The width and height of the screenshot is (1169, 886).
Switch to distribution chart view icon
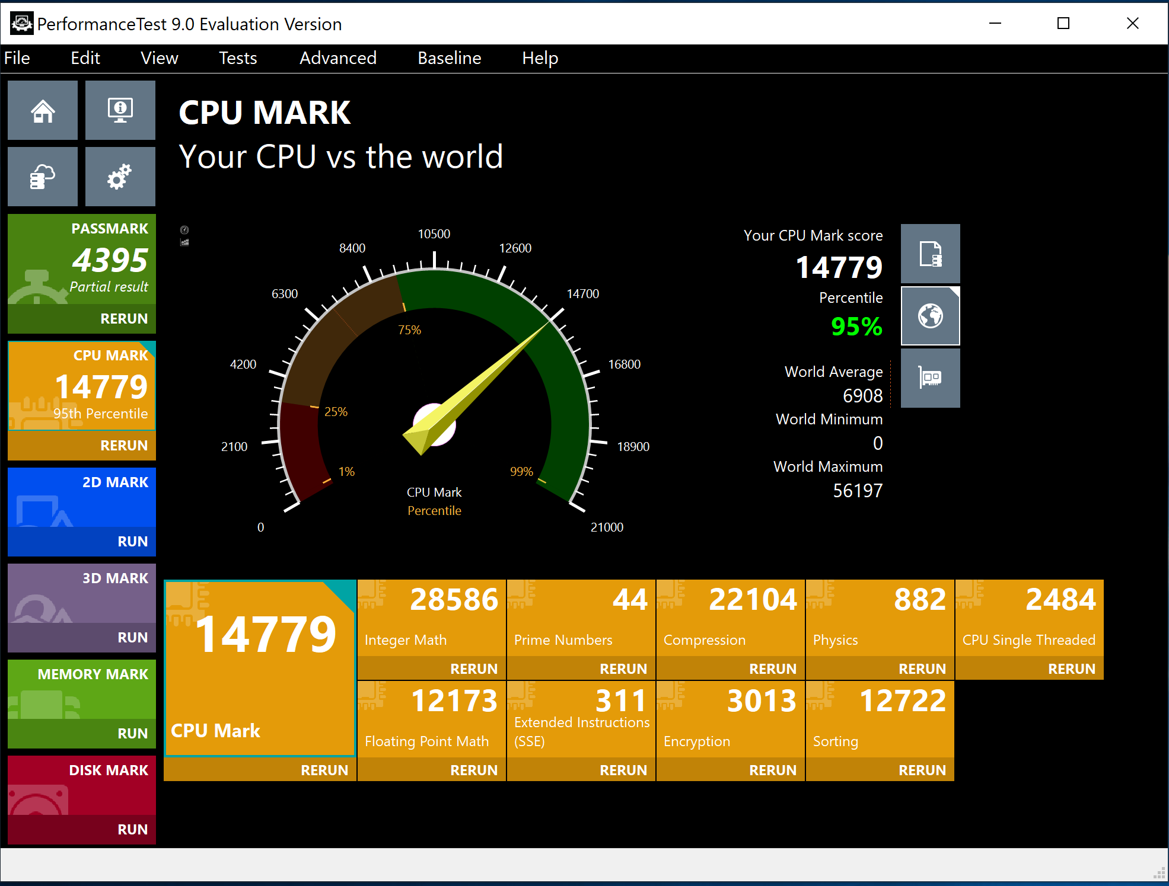(184, 242)
